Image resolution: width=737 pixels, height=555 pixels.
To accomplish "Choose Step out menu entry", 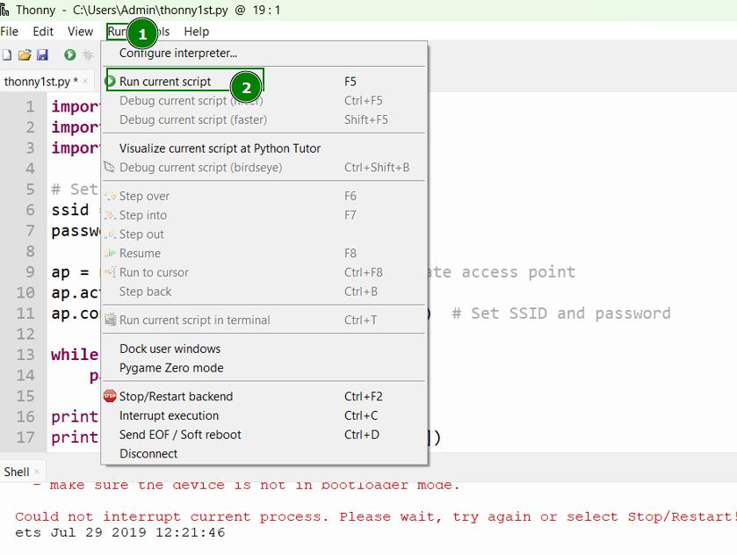I will tap(264, 234).
